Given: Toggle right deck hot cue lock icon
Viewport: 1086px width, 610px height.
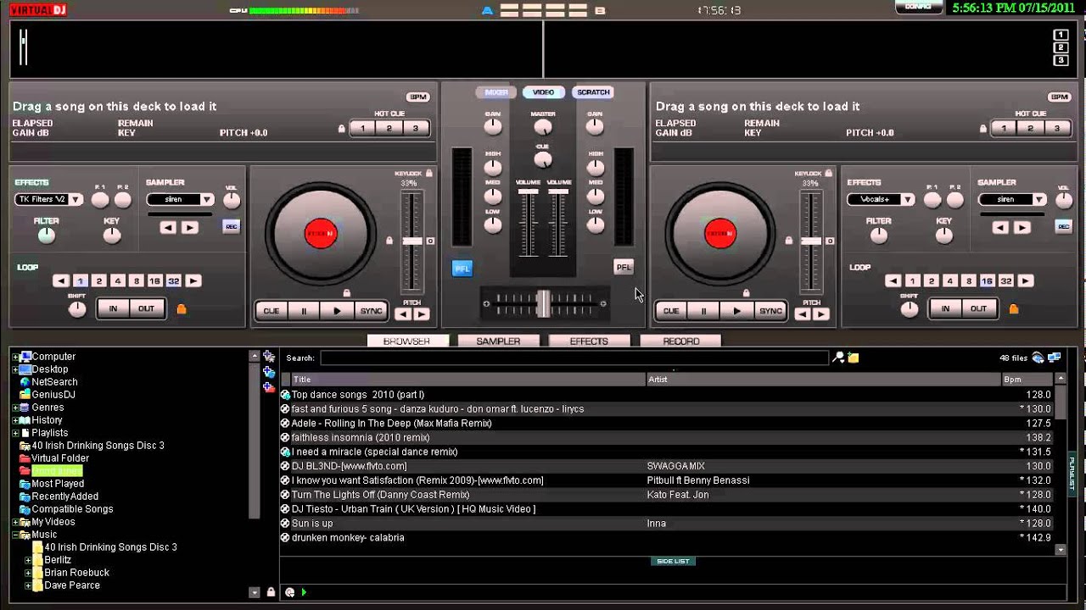Looking at the screenshot, I should [x=983, y=129].
